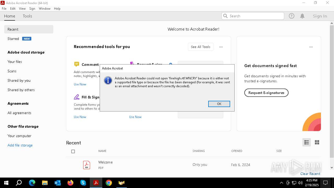
Task: Open Windows taskbar search
Action: pos(19,183)
